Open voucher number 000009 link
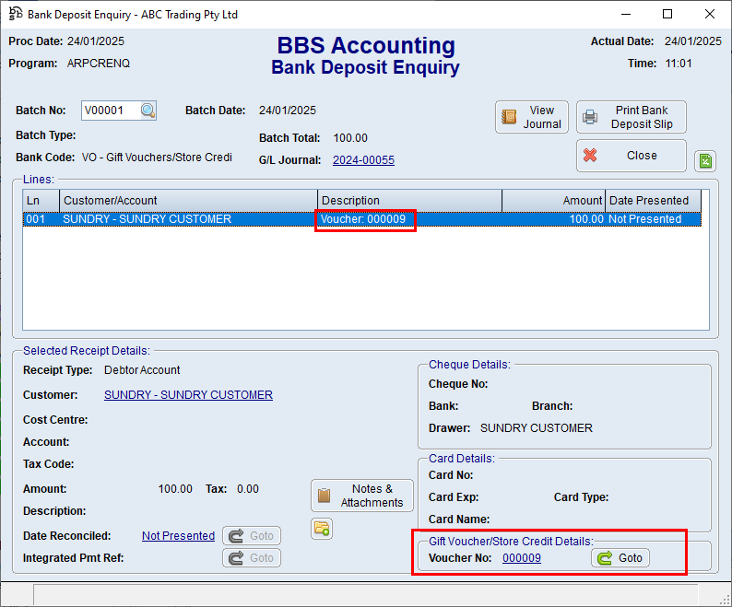The image size is (732, 607). 521,558
